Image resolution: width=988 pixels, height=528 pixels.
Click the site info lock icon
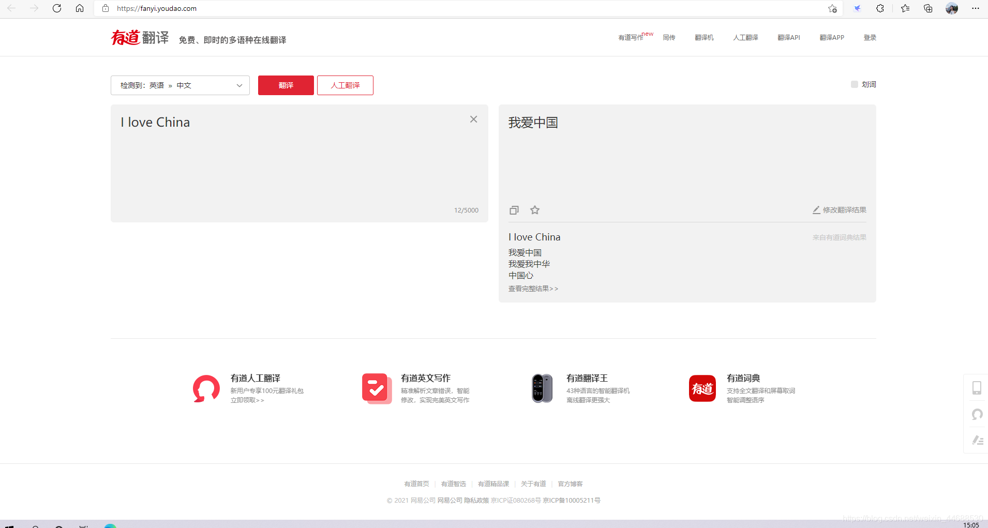pos(106,8)
